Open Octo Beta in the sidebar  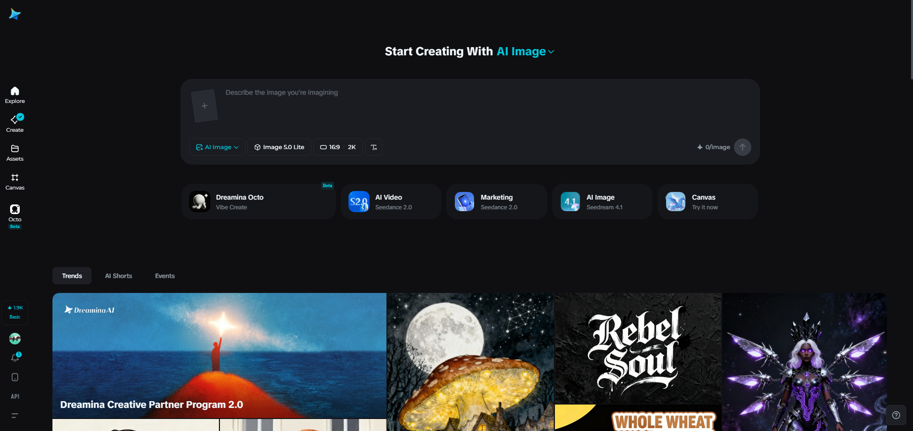(15, 216)
